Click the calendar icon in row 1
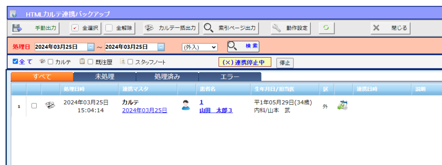 342,106
